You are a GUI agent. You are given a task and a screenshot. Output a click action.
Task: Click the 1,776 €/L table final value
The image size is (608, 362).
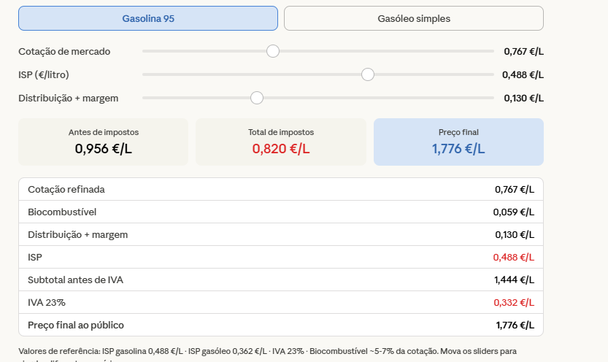coord(515,326)
